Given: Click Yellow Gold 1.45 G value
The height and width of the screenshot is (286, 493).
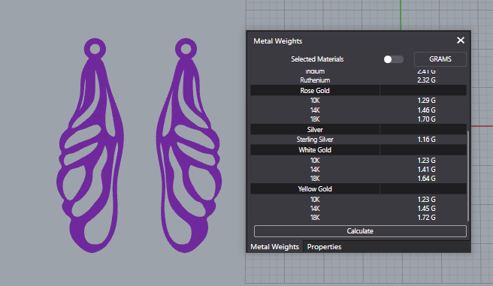Looking at the screenshot, I should (x=426, y=209).
